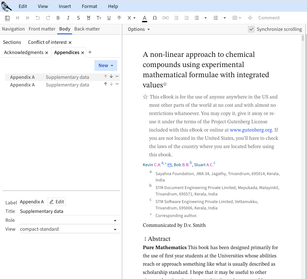Switch to the Back matter tab
Viewport: 307px width, 279px height.
coord(87,29)
